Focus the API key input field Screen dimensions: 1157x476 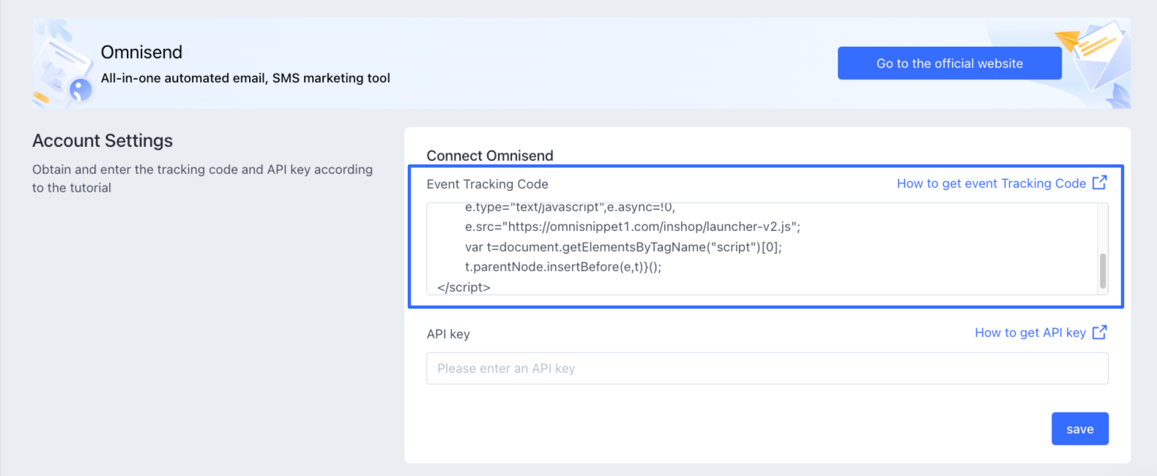tap(767, 369)
